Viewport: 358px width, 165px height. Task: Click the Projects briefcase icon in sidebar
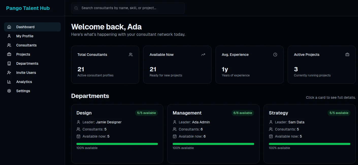[x=9, y=54]
